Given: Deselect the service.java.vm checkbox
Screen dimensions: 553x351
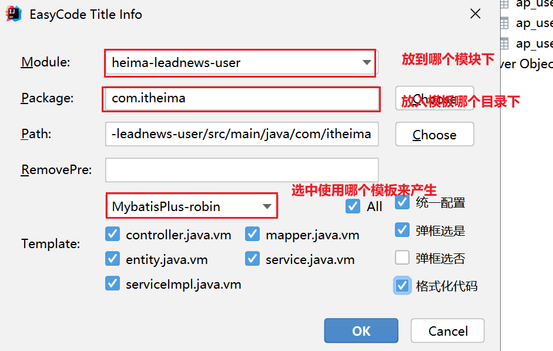Looking at the screenshot, I should click(x=253, y=259).
